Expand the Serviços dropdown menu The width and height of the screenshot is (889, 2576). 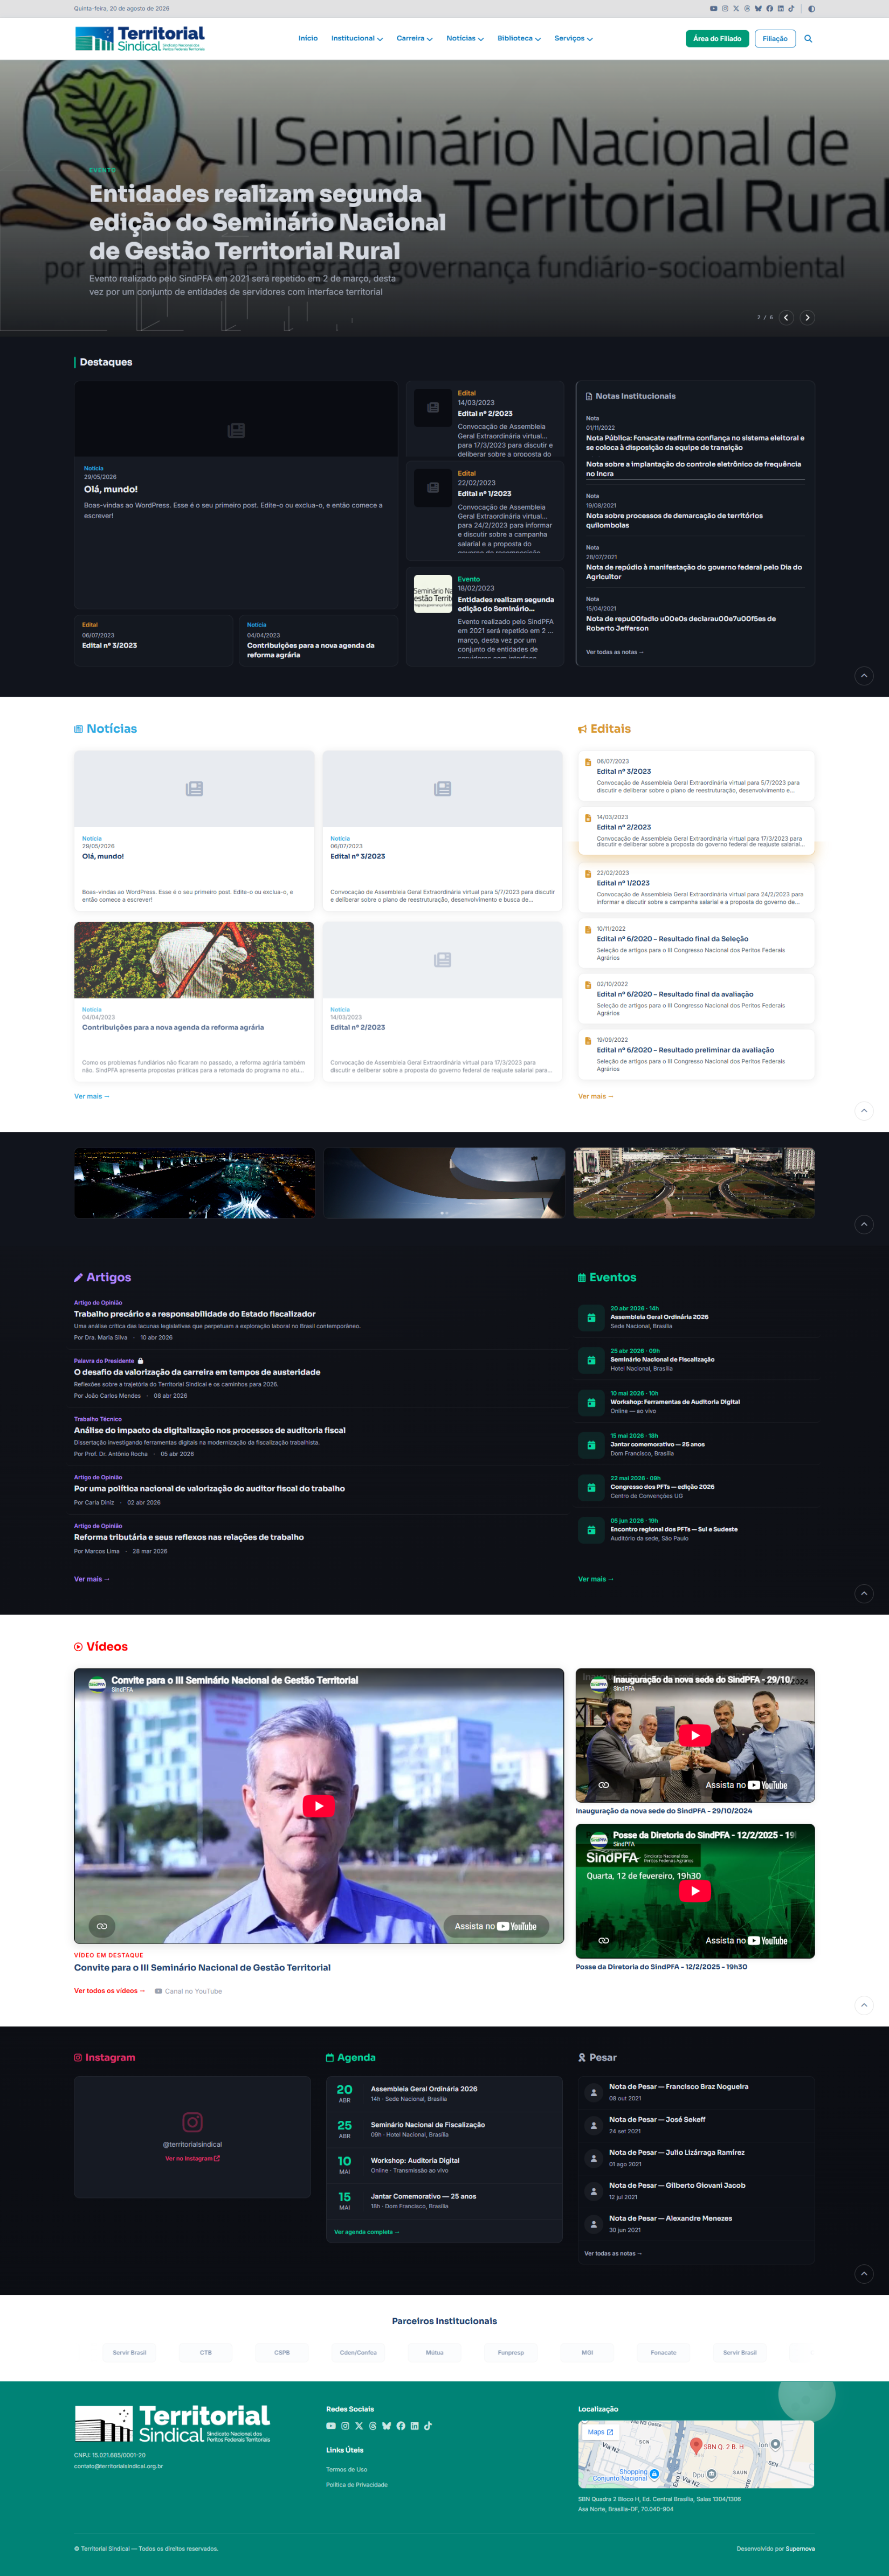574,39
